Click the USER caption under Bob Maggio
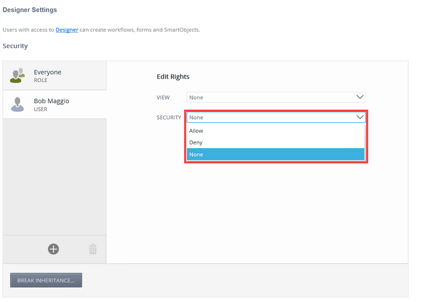The height and width of the screenshot is (302, 422). click(x=41, y=110)
